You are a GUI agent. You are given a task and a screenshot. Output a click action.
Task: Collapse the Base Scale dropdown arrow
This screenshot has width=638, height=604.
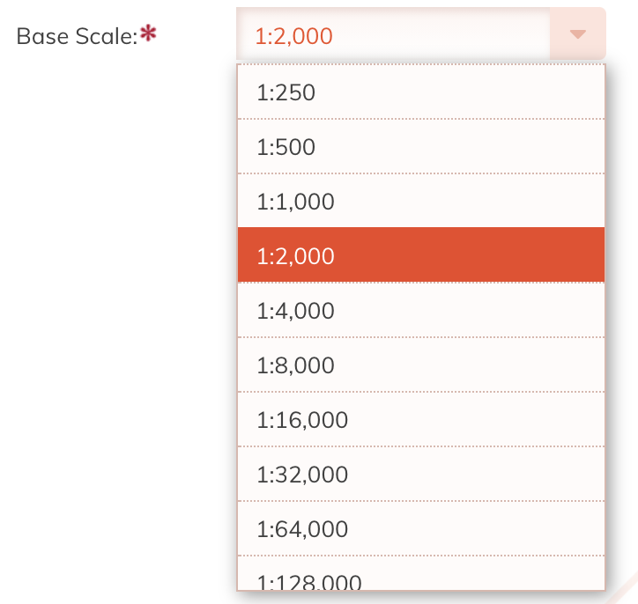[577, 35]
